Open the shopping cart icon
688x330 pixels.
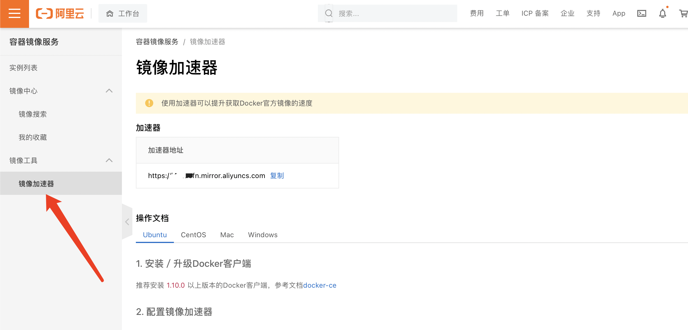click(x=683, y=13)
